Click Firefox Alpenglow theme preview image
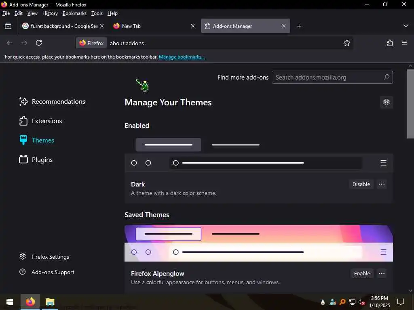This screenshot has height=310, width=414. pos(259,243)
